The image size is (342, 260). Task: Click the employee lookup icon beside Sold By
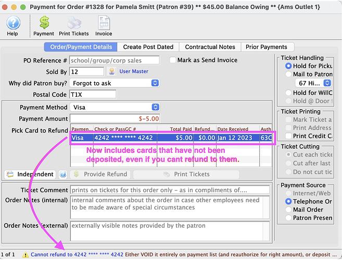(x=112, y=71)
